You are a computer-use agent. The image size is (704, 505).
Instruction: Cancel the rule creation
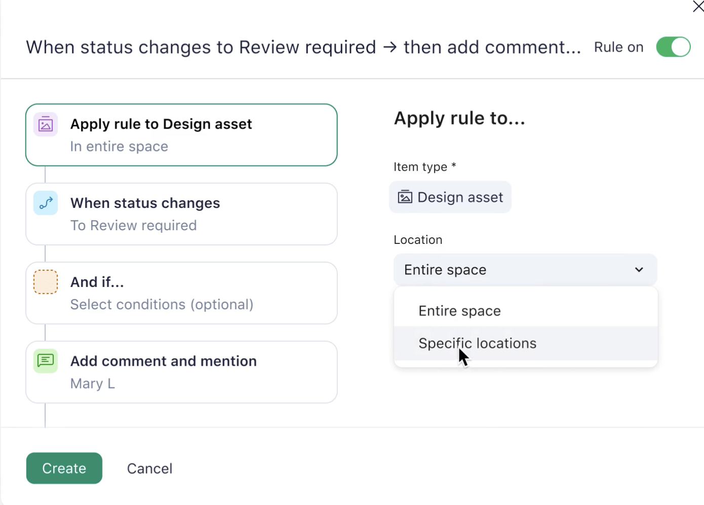[149, 469]
